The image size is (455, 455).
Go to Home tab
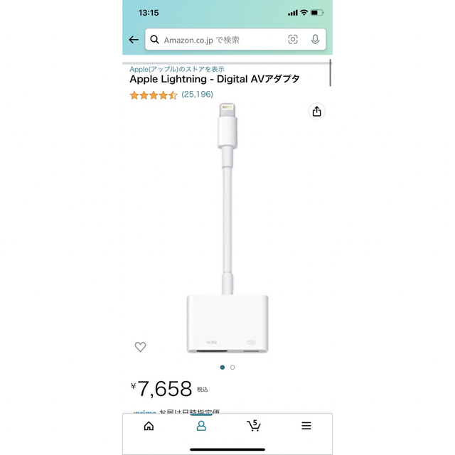click(149, 426)
